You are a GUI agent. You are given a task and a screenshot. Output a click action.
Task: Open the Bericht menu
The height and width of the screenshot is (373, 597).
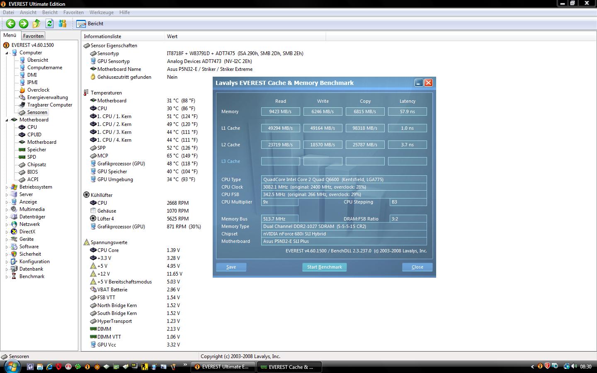[x=50, y=12]
